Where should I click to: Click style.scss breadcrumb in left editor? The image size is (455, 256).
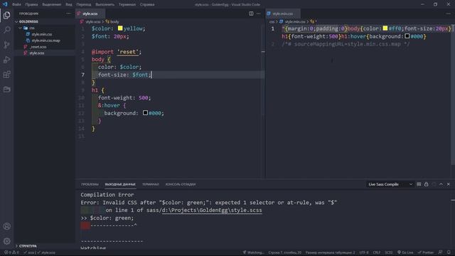coord(91,22)
